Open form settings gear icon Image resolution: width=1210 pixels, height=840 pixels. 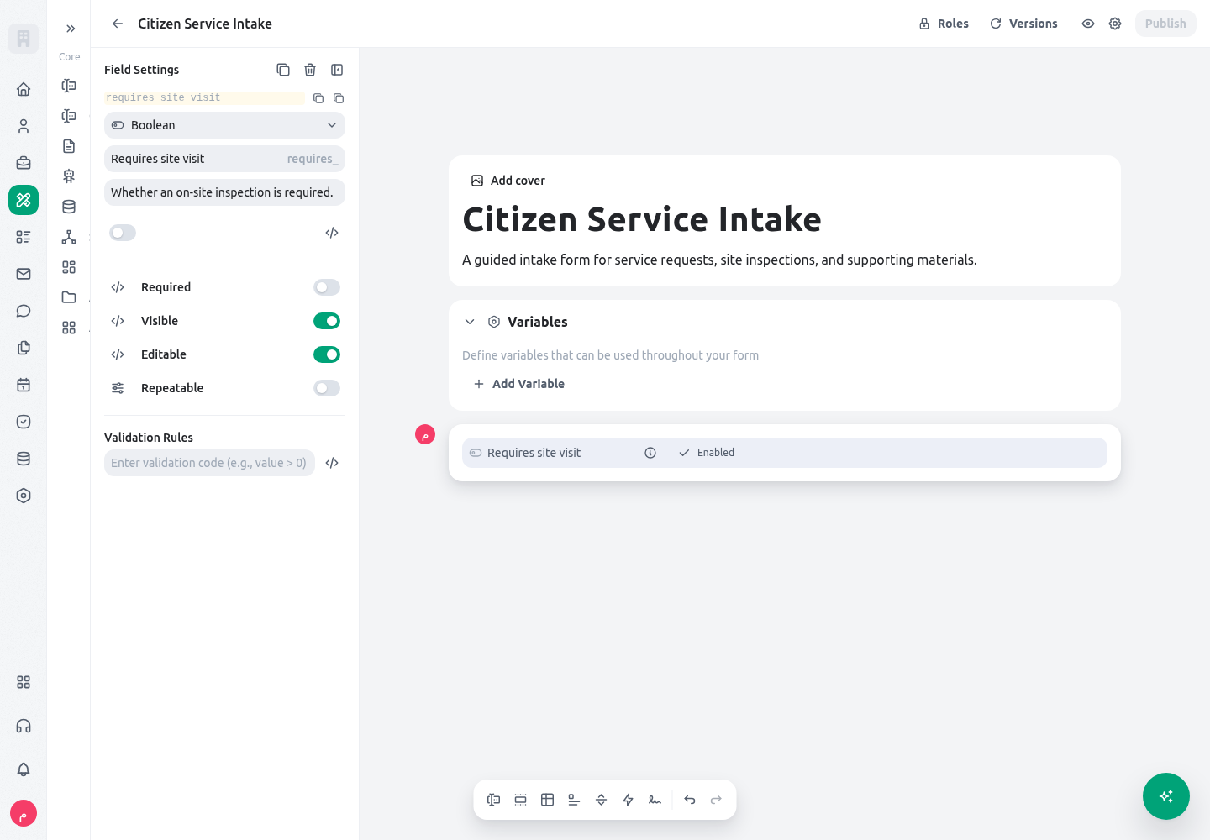tap(1115, 24)
